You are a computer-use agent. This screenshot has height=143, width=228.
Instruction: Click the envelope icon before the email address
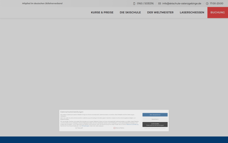pyautogui.click(x=160, y=3)
